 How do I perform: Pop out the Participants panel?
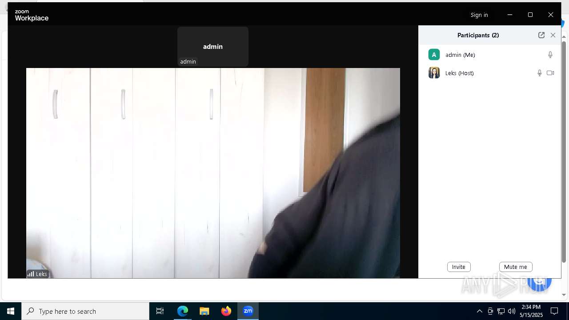tap(541, 35)
